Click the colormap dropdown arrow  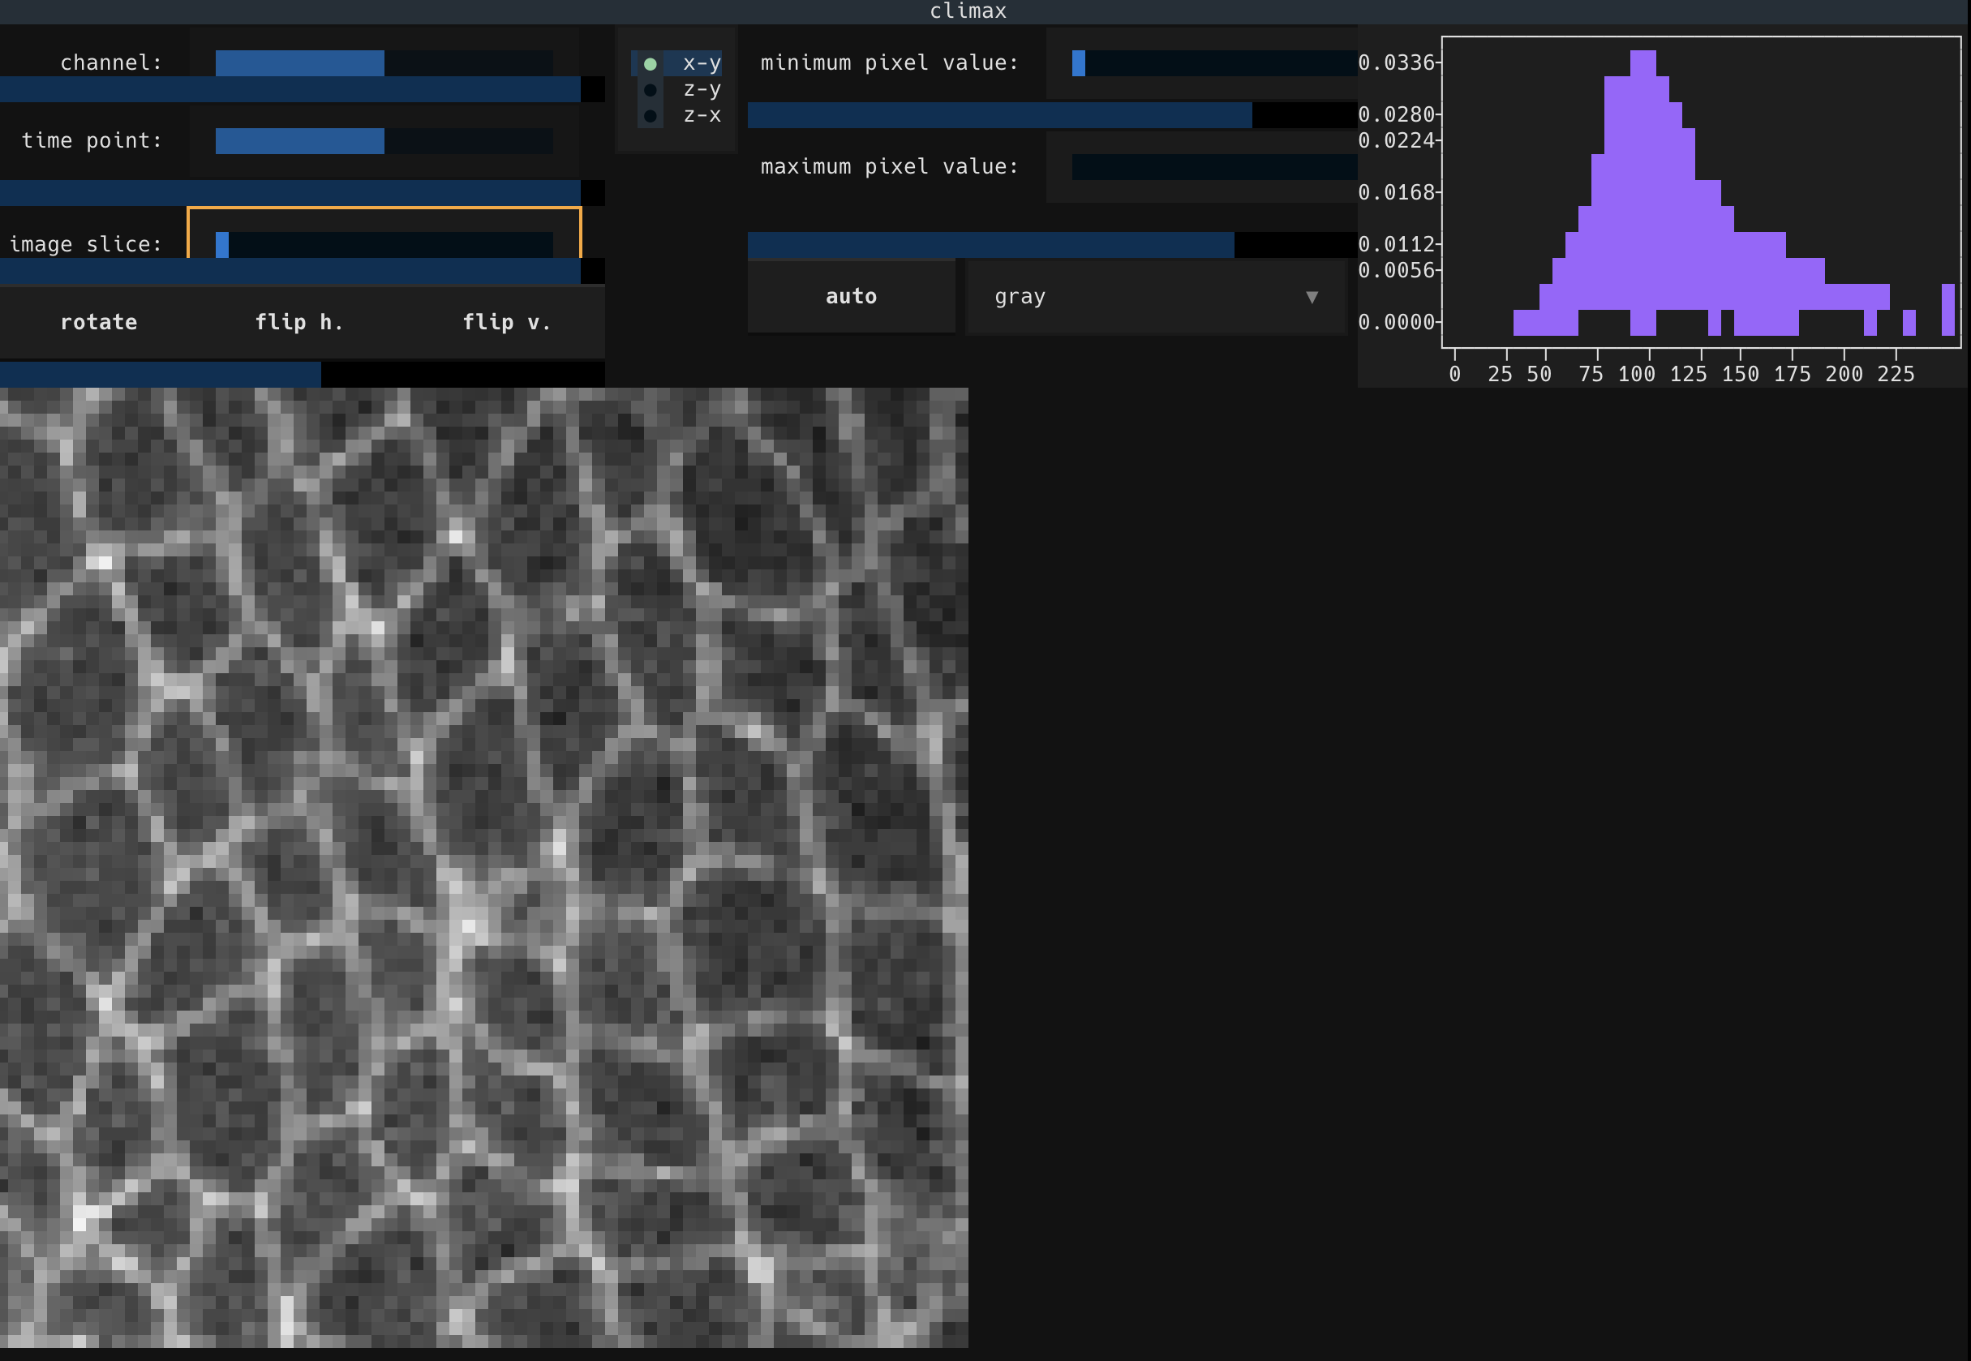click(x=1311, y=298)
